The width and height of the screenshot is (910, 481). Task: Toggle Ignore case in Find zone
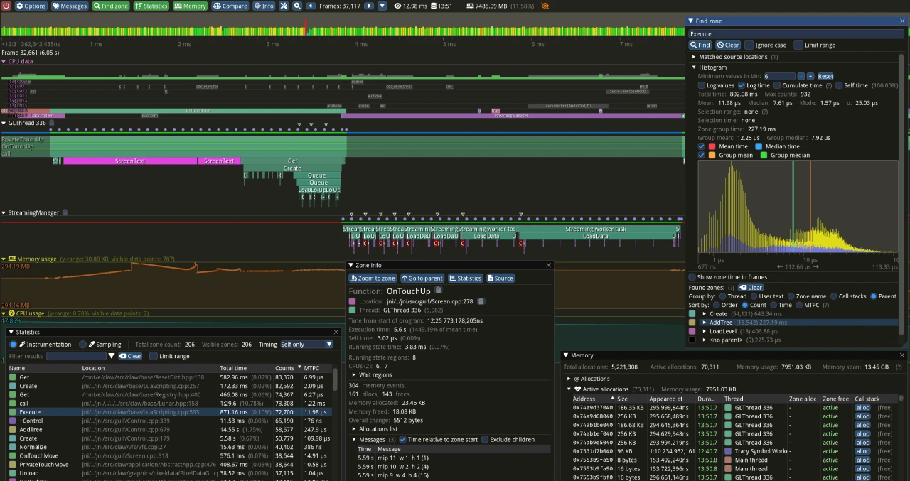pyautogui.click(x=749, y=45)
